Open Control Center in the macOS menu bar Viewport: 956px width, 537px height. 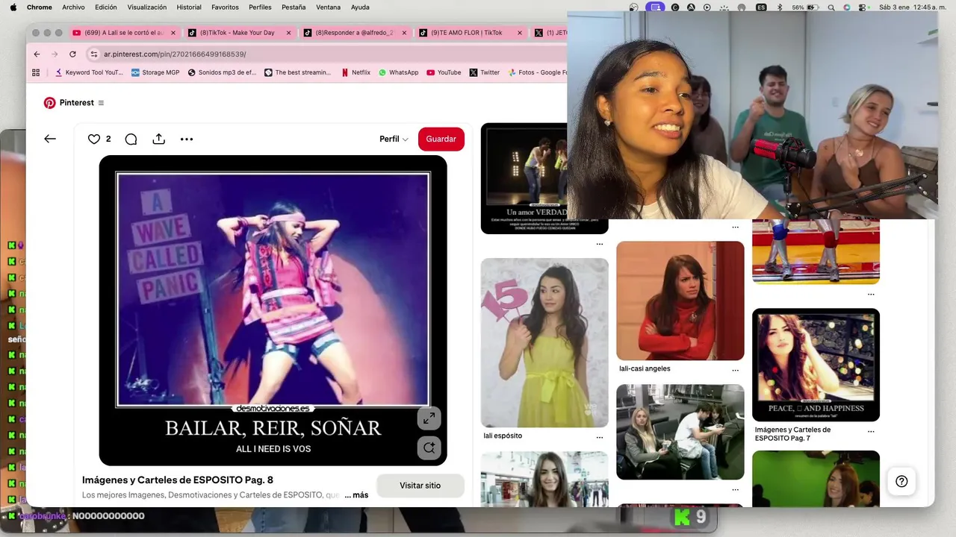coord(863,7)
